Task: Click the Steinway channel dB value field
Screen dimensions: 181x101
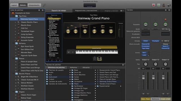Action: (x=143, y=68)
